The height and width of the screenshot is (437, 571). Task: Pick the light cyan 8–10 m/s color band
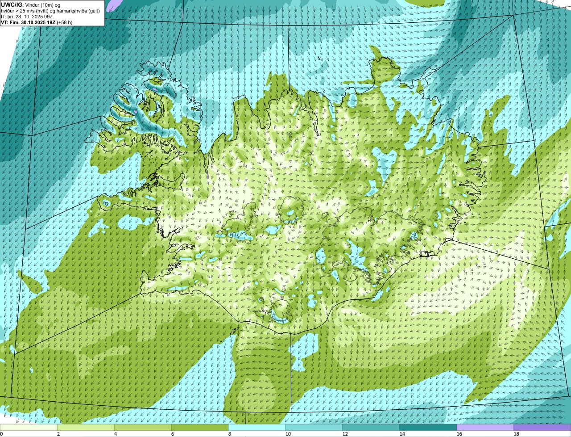257,427
